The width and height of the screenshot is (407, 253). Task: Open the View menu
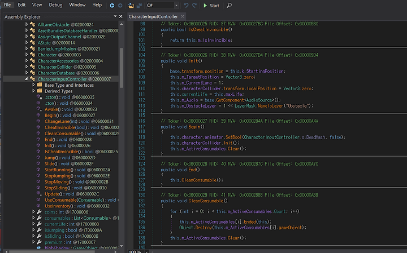[x=37, y=5]
